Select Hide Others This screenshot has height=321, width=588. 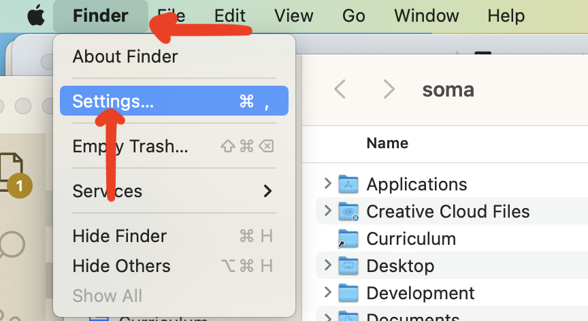click(x=174, y=266)
